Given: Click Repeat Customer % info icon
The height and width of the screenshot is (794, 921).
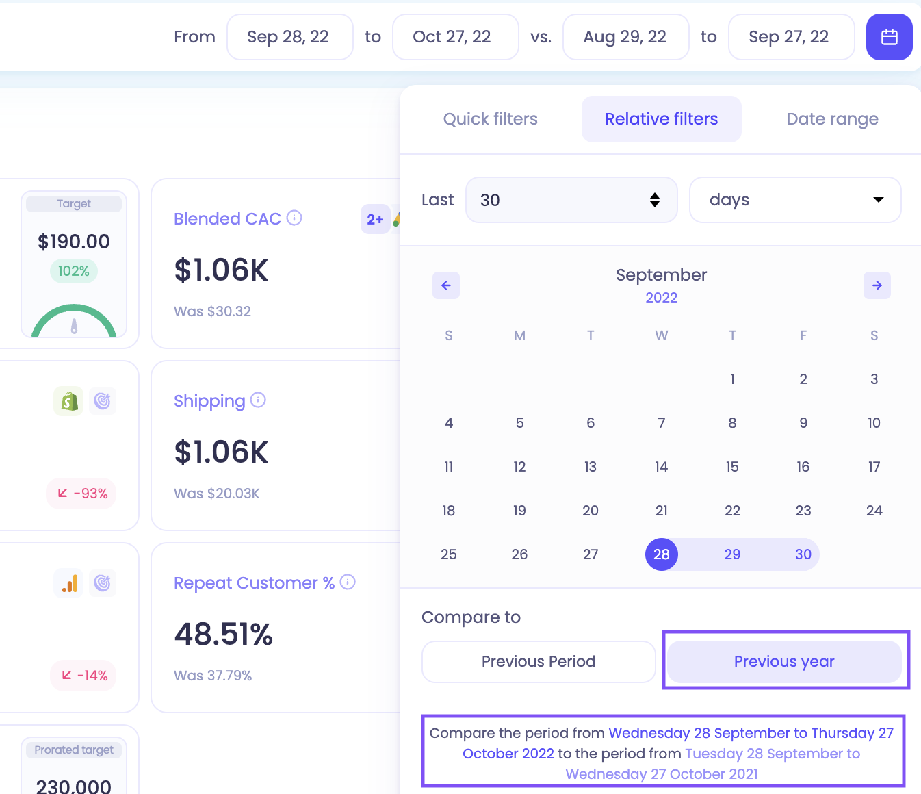Looking at the screenshot, I should click(x=348, y=582).
